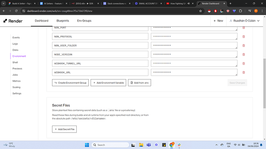Open the tab search dropdown arrow

(x=3, y=3)
